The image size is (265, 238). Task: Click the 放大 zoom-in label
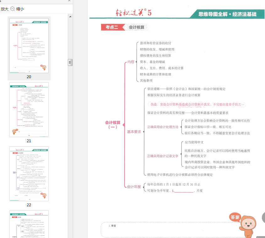pos(5,9)
